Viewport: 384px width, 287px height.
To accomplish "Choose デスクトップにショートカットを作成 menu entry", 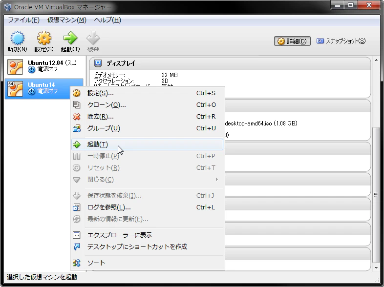I will click(147, 247).
